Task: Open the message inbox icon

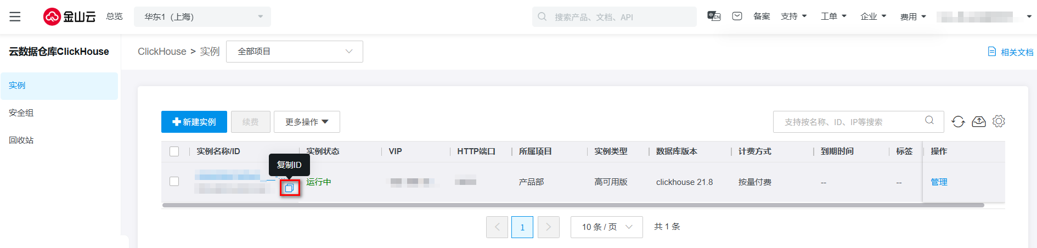Action: 737,16
